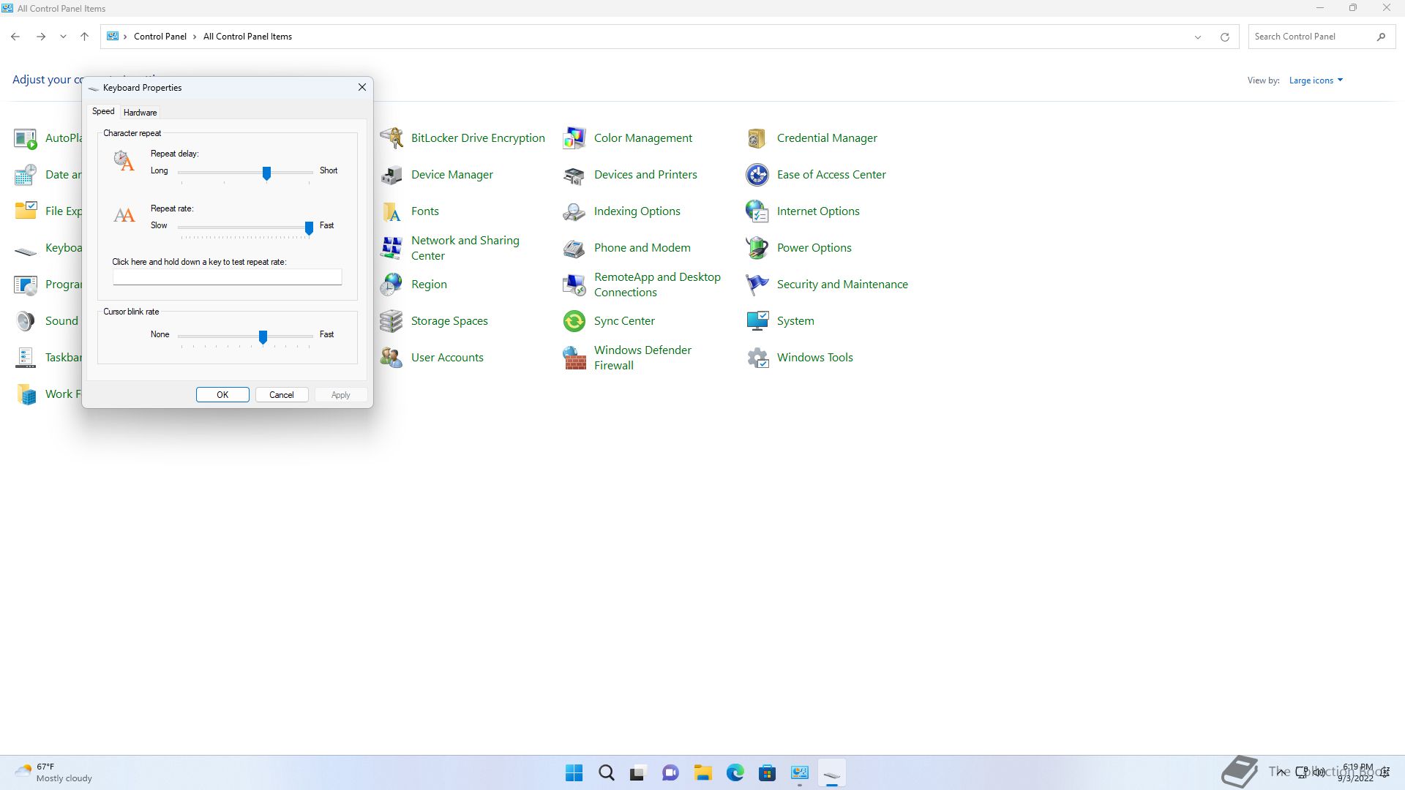
Task: Click Control Panel breadcrumb
Action: pos(160,37)
